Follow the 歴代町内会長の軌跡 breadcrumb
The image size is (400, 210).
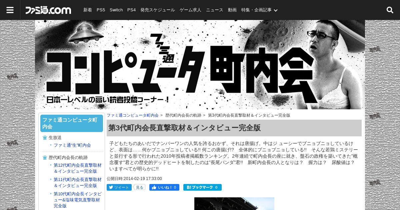pyautogui.click(x=183, y=115)
